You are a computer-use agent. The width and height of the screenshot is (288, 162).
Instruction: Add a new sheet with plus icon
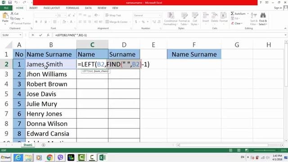pyautogui.click(x=43, y=145)
